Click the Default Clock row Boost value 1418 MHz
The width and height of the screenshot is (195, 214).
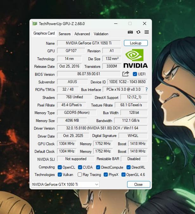click(138, 151)
